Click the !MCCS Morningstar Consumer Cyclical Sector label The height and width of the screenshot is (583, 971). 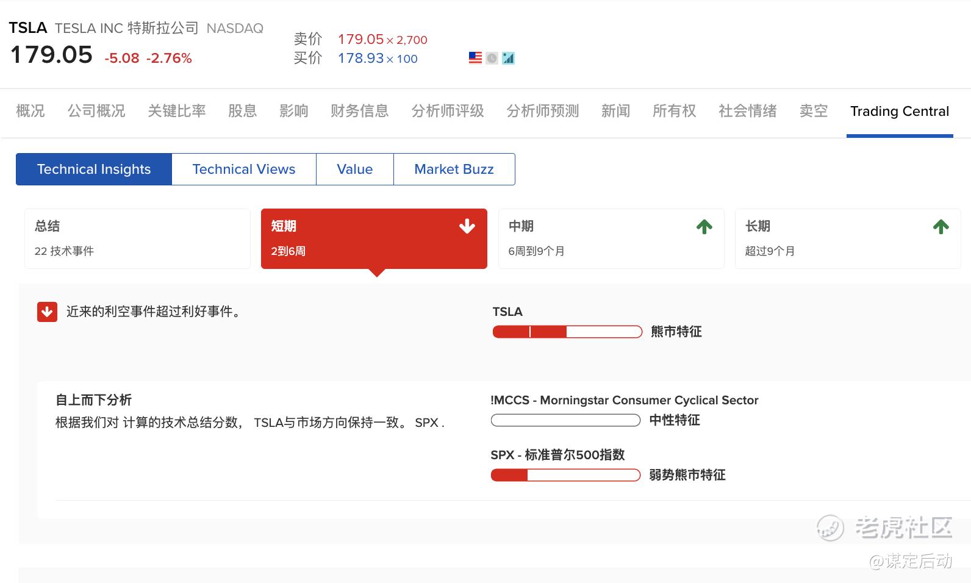(625, 400)
